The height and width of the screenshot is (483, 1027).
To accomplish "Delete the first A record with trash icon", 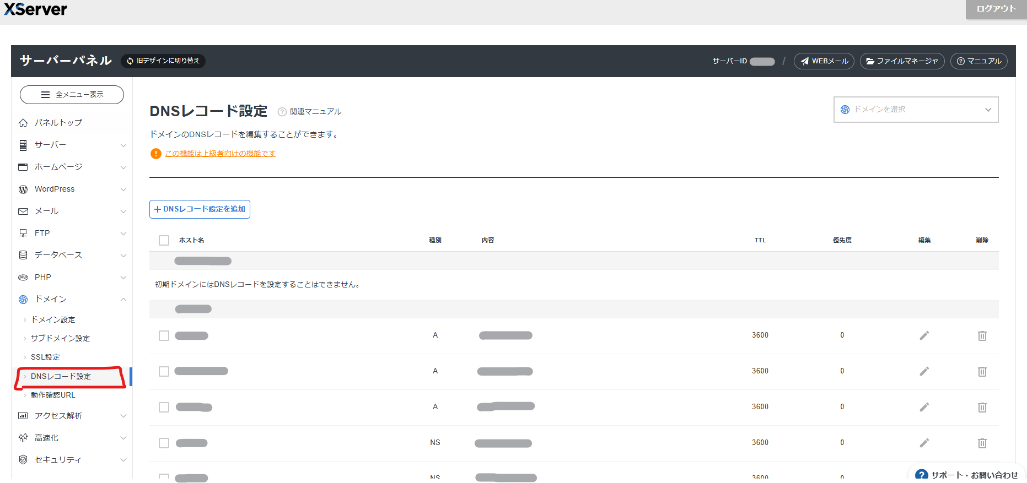I will coord(982,335).
